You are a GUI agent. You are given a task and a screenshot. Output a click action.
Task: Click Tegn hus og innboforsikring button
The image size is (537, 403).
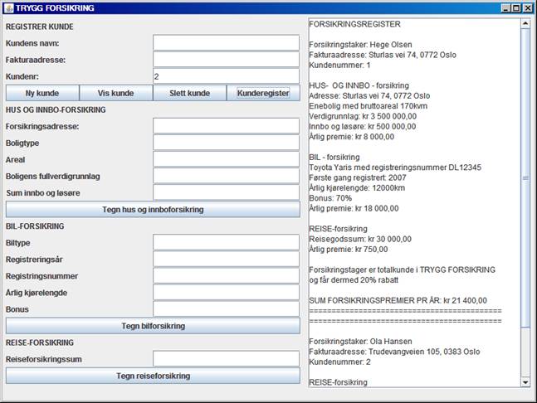153,209
